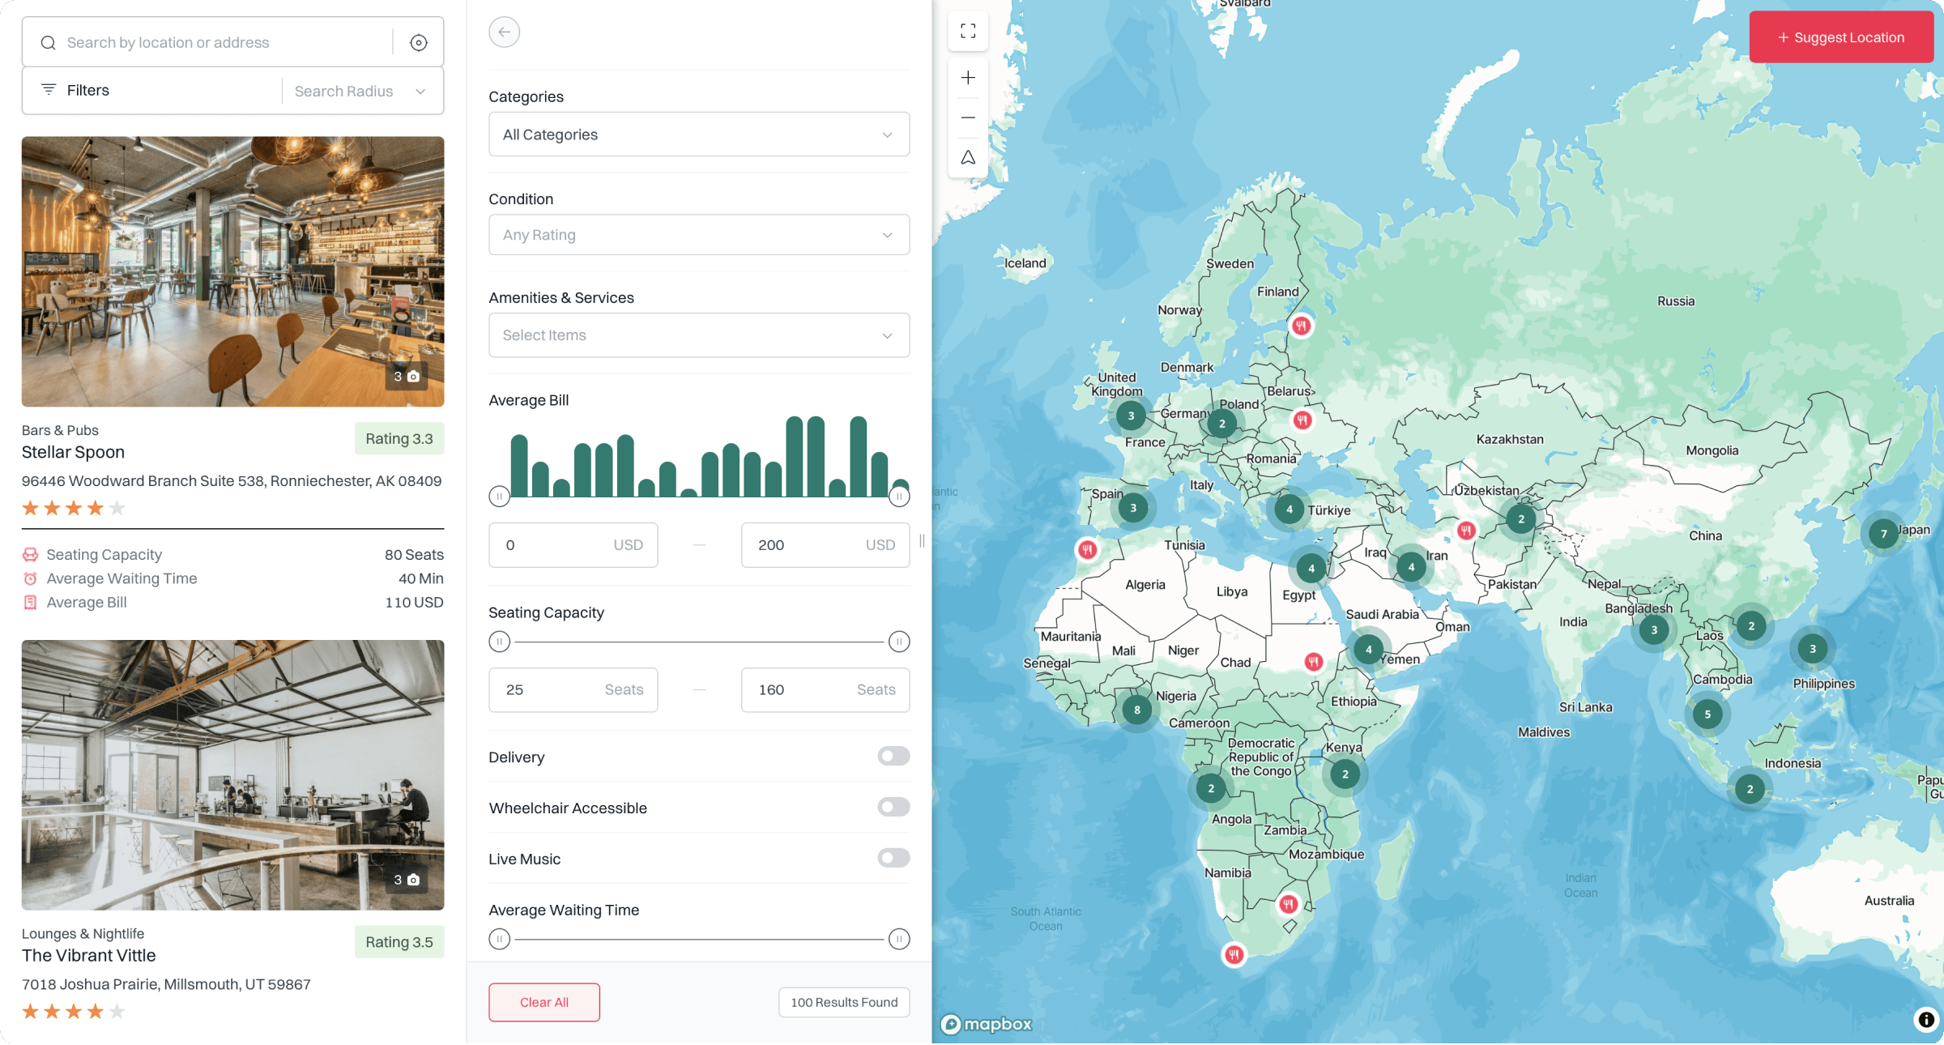Screen dimensions: 1944x1045
Task: Click the cluster marker 3 over Spain
Action: (1133, 508)
